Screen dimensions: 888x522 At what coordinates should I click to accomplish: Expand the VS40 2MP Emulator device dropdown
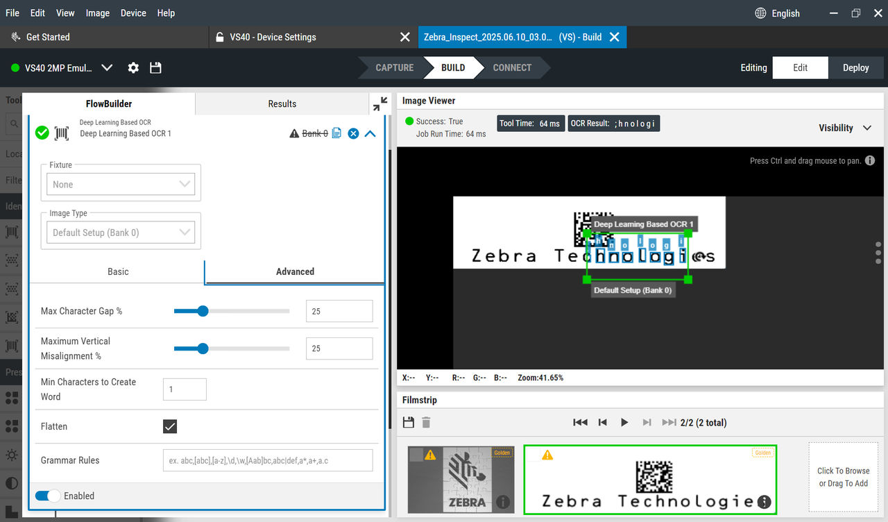(107, 67)
